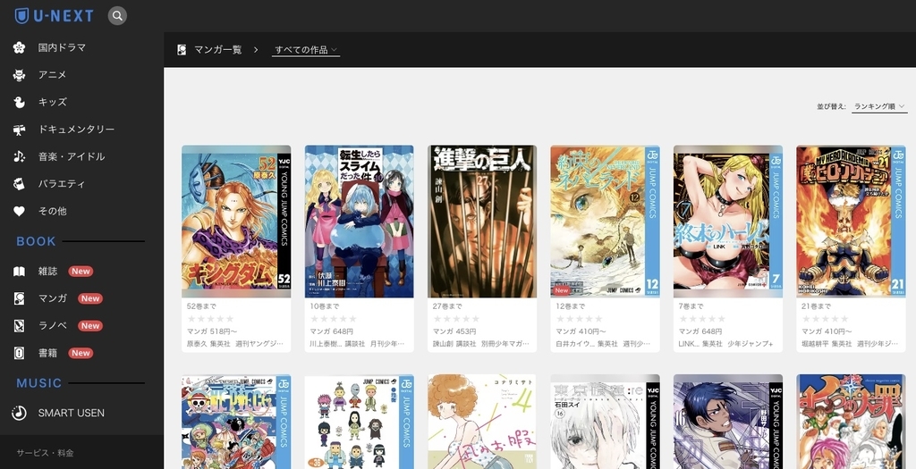Image resolution: width=916 pixels, height=469 pixels.
Task: Open ドキュメンタリー section
Action: (x=77, y=130)
